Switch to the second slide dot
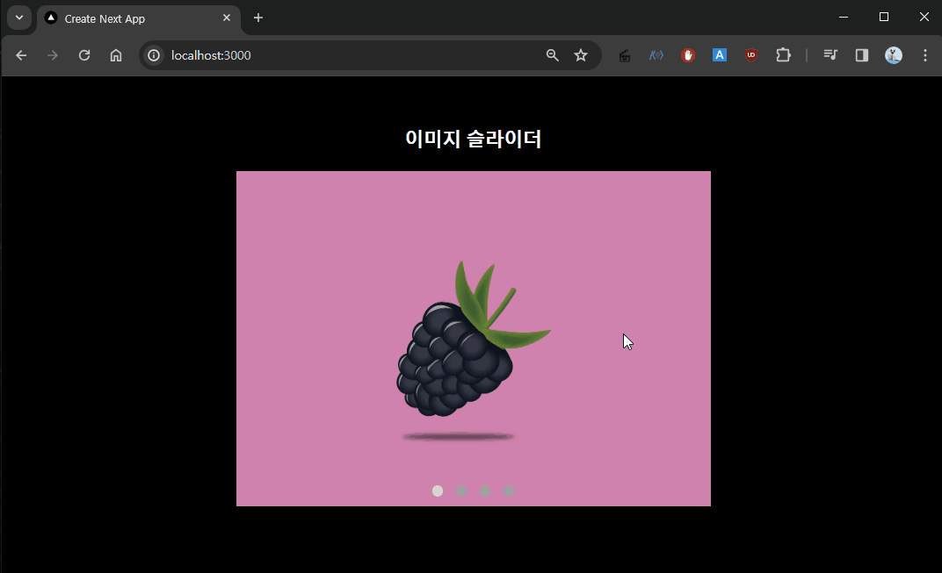 [x=461, y=491]
